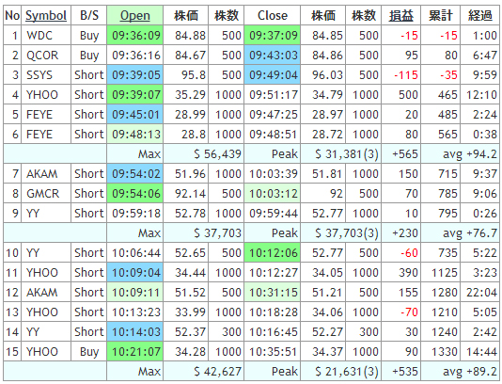The width and height of the screenshot is (502, 384).
Task: Click open time 09:54:02 for AKAM
Action: [135, 173]
